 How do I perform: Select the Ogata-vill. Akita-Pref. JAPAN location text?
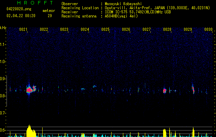157,8
